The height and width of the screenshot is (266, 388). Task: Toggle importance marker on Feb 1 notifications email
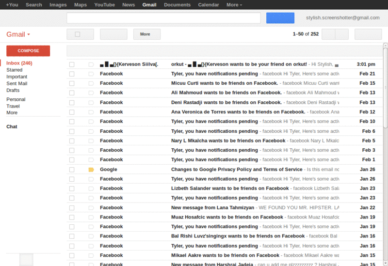coord(91,160)
